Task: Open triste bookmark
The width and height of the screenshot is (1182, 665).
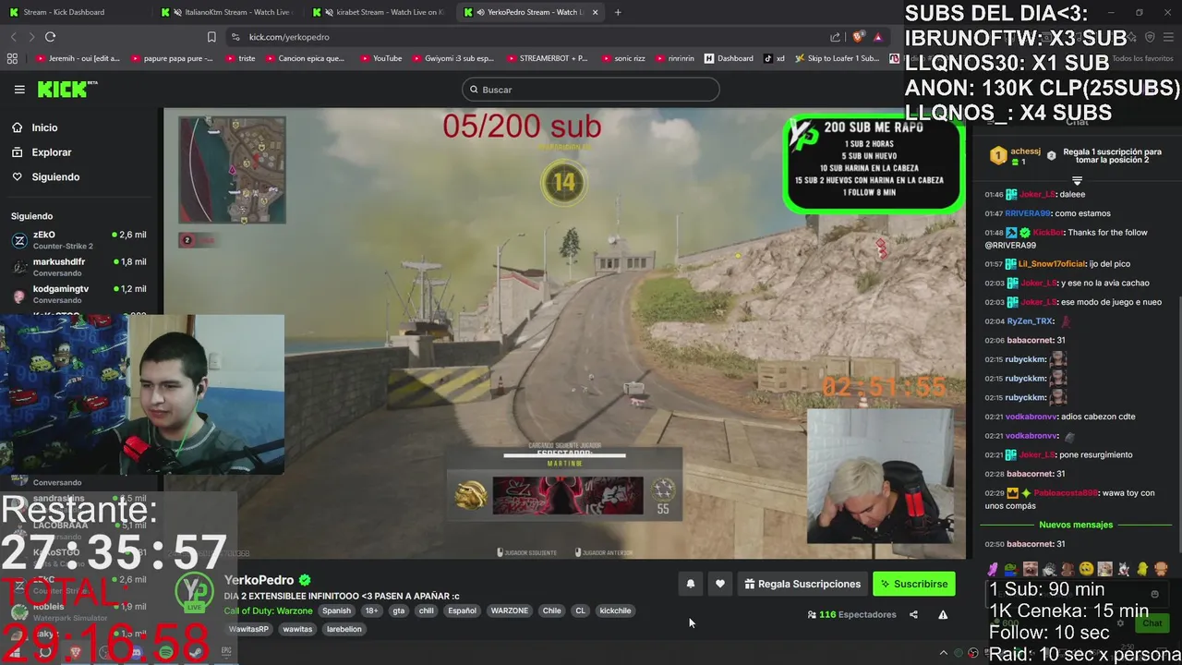Action: (x=240, y=58)
